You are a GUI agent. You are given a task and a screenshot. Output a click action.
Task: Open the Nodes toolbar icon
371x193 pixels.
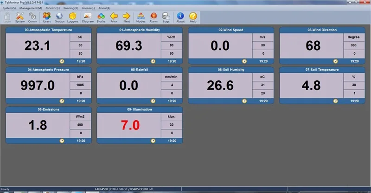[x=141, y=17]
